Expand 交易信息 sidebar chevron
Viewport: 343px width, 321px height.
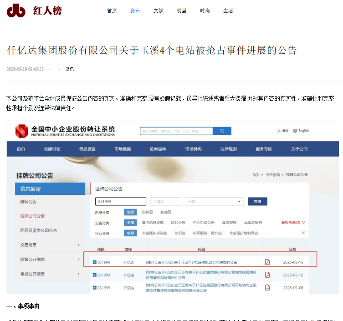(x=79, y=245)
